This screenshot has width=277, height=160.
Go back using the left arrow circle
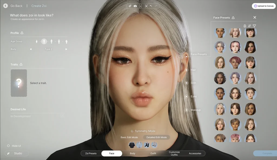coord(5,6)
